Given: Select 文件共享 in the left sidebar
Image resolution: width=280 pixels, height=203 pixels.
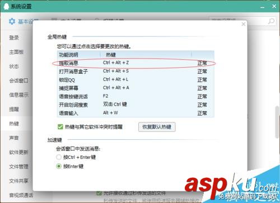Looking at the screenshot, I should (x=18, y=181).
